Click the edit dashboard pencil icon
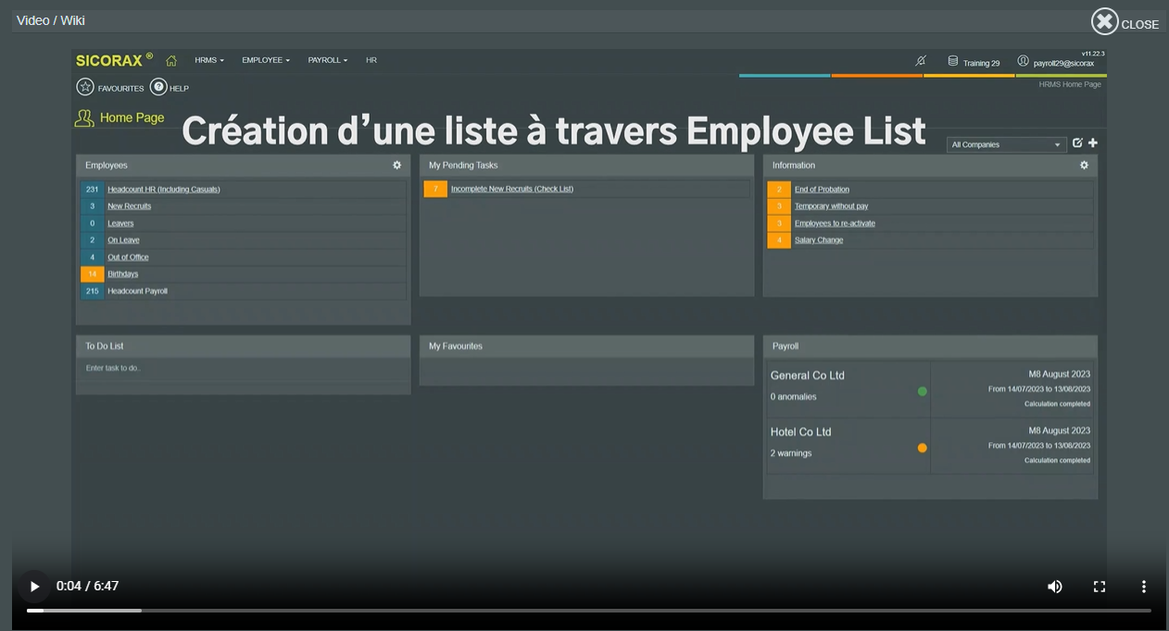 tap(1077, 143)
